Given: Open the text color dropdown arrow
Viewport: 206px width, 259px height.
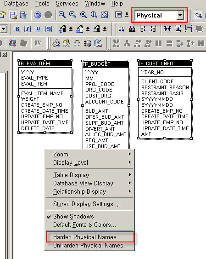Looking at the screenshot, I should [x=71, y=29].
